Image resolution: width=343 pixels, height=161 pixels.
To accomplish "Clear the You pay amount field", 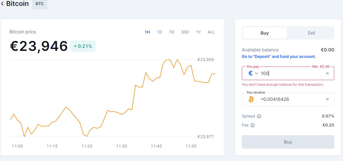I will click(x=327, y=73).
